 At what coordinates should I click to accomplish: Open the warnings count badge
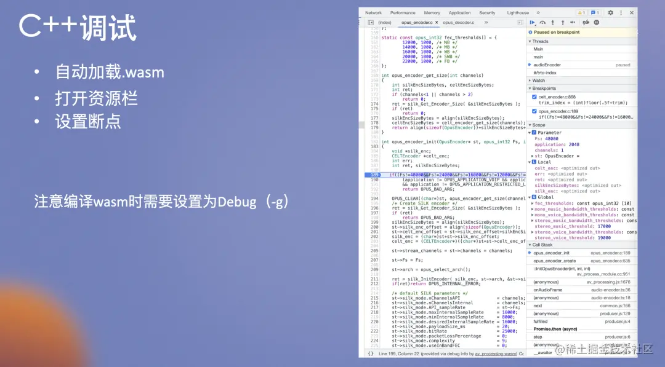pyautogui.click(x=581, y=13)
